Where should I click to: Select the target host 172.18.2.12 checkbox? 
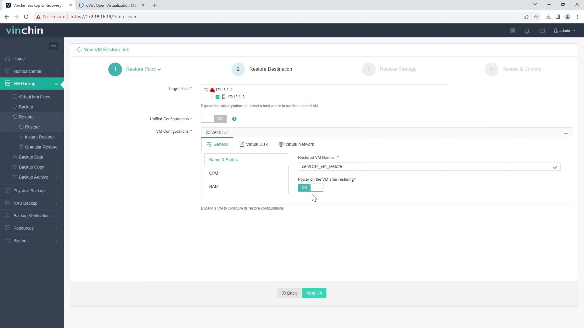click(x=218, y=97)
